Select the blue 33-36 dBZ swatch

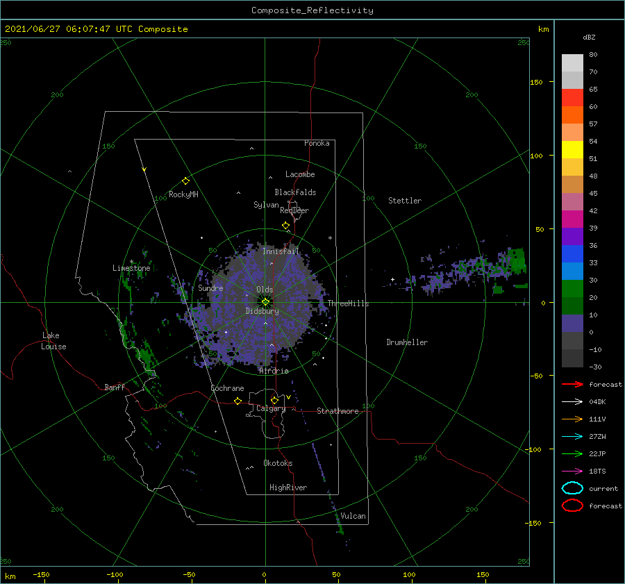[572, 254]
